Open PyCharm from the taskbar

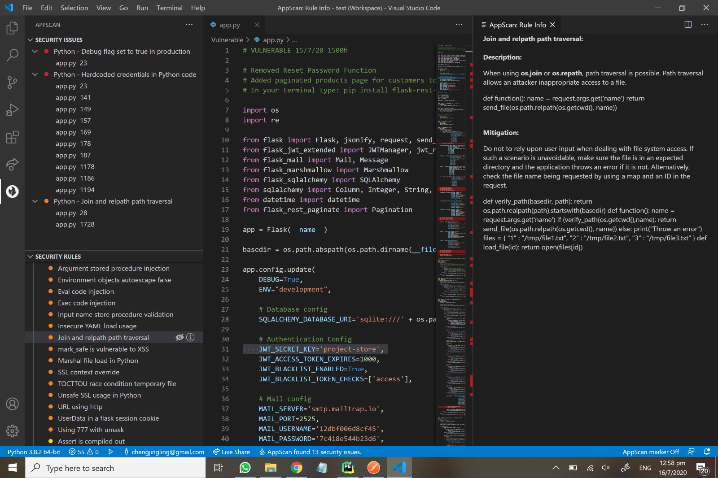coord(348,468)
